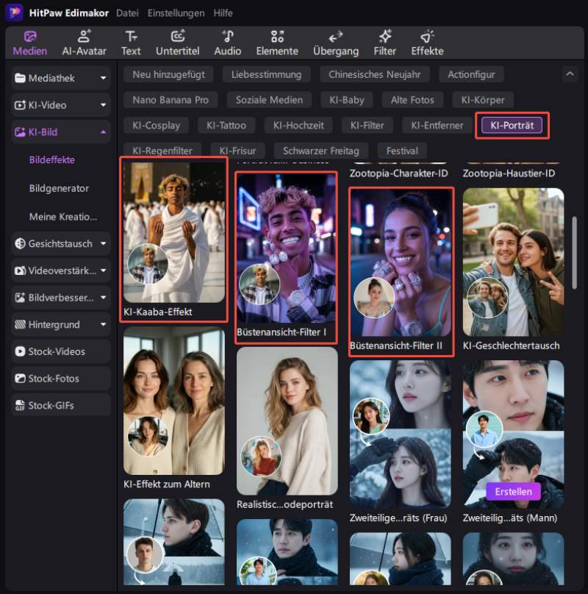
Task: Expand the KI-Video sidebar dropdown
Action: click(103, 105)
